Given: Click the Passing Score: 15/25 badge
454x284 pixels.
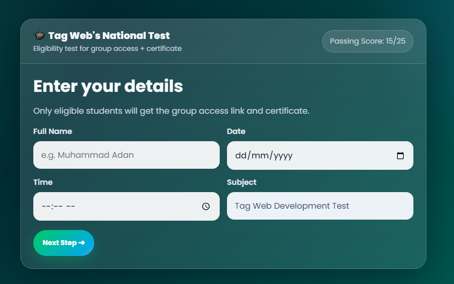Looking at the screenshot, I should coord(368,41).
